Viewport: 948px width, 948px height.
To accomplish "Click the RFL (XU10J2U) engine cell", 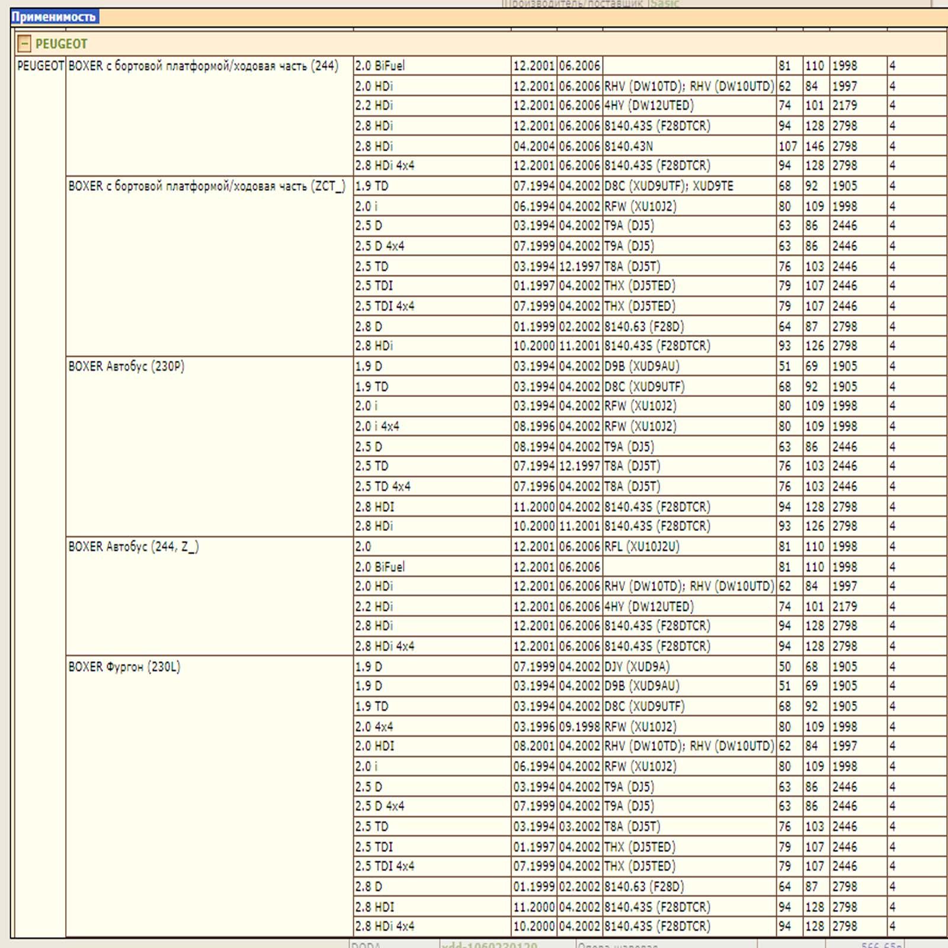I will tap(690, 546).
